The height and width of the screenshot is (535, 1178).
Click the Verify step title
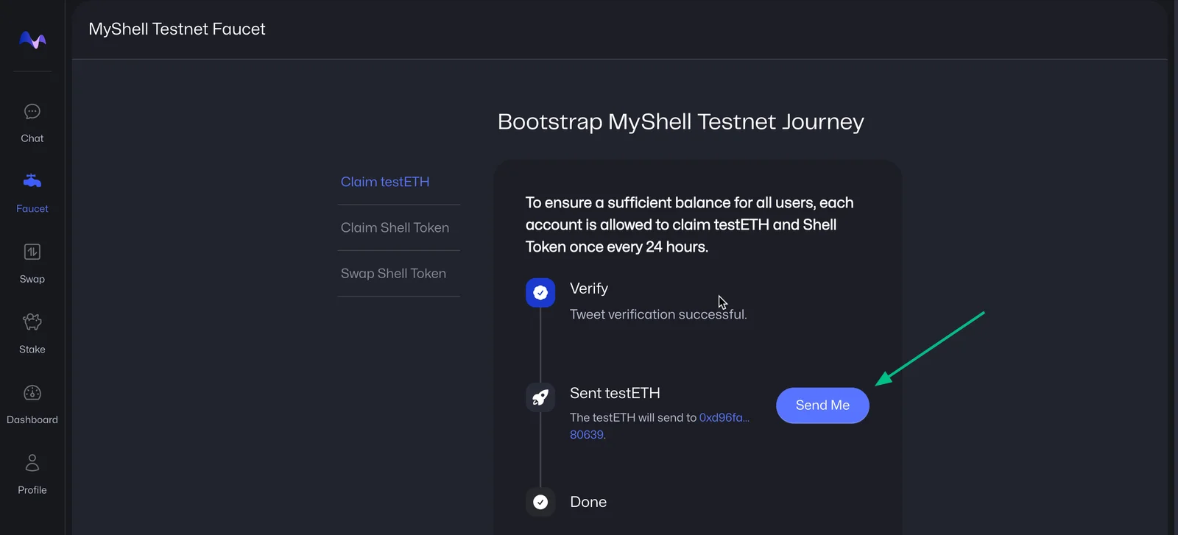[x=589, y=288]
